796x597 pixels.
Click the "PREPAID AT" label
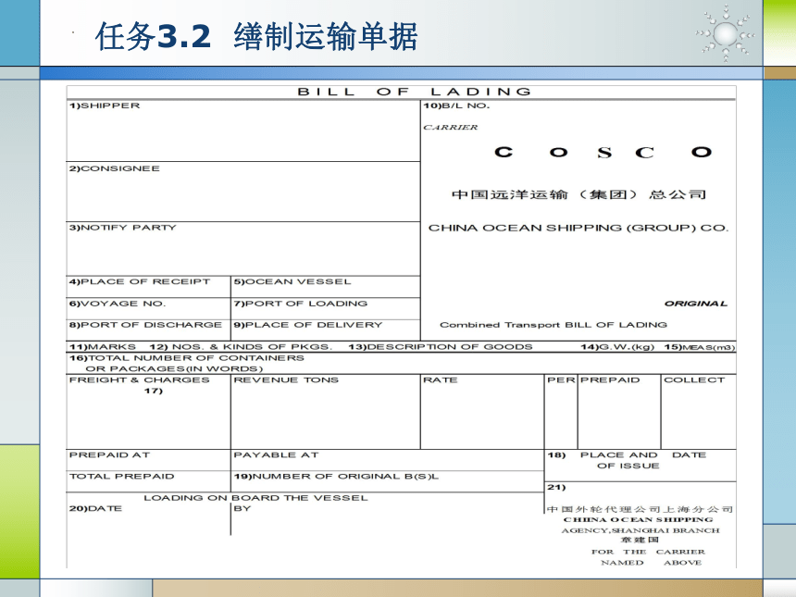109,455
